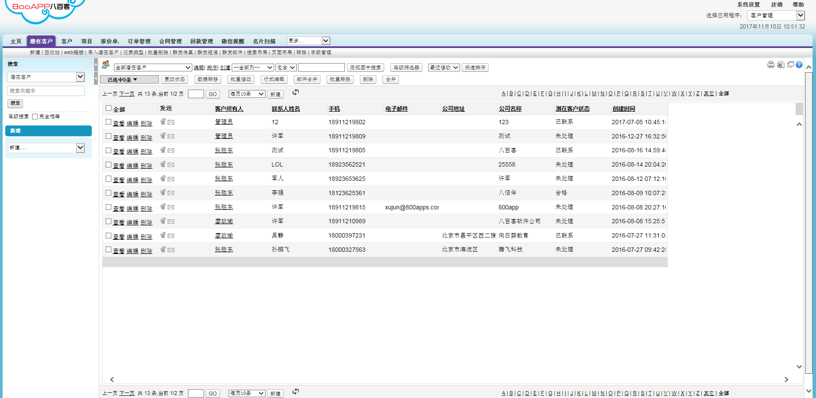This screenshot has height=398, width=816.
Task: Click the phone icon in the 李强 row
Action: pyautogui.click(x=163, y=193)
